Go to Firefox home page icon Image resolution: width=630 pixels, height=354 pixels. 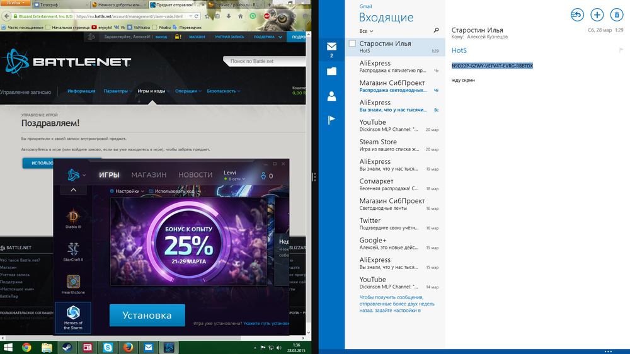(240, 16)
